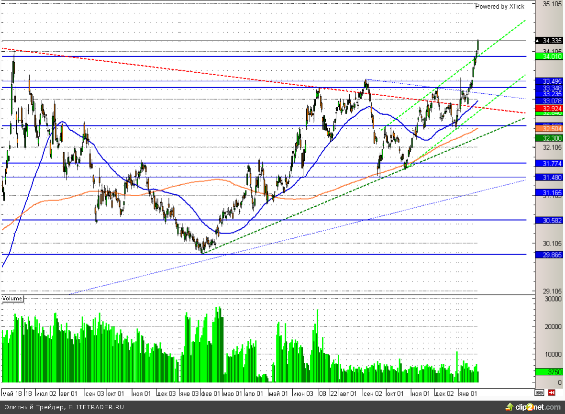The image size is (565, 414).
Task: Click the blue 31.480 level label
Action: (x=549, y=177)
